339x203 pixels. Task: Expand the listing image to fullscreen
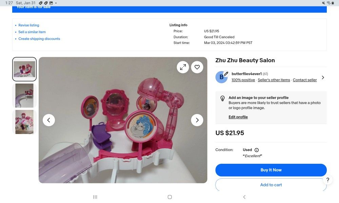click(183, 67)
